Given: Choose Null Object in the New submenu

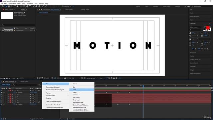Looking at the screenshot, I should [x=82, y=97].
